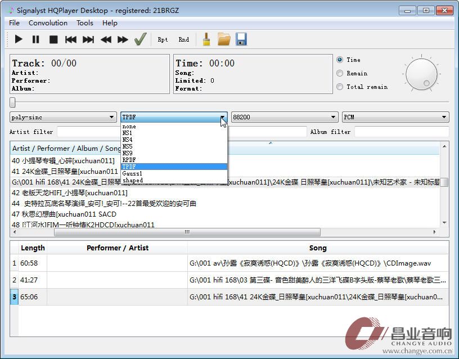Choose highlighted TPDF in the dither list
The image size is (459, 359).
click(174, 167)
